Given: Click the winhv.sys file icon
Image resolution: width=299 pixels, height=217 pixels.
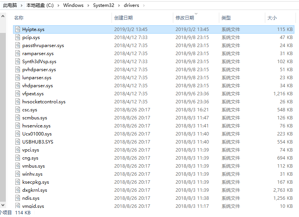Looking at the screenshot, I should [x=18, y=174].
